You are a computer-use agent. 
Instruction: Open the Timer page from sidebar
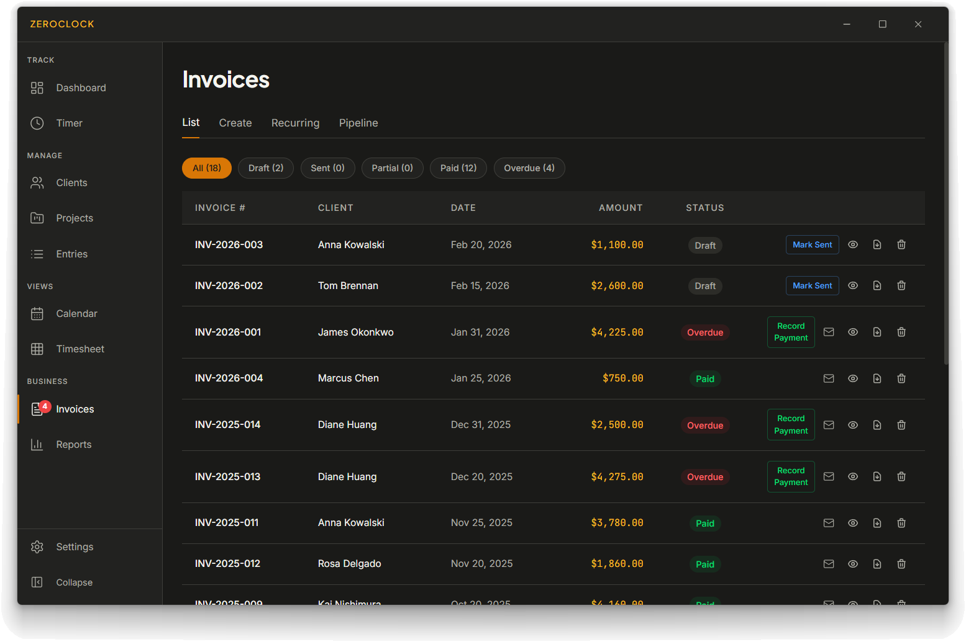(x=68, y=123)
